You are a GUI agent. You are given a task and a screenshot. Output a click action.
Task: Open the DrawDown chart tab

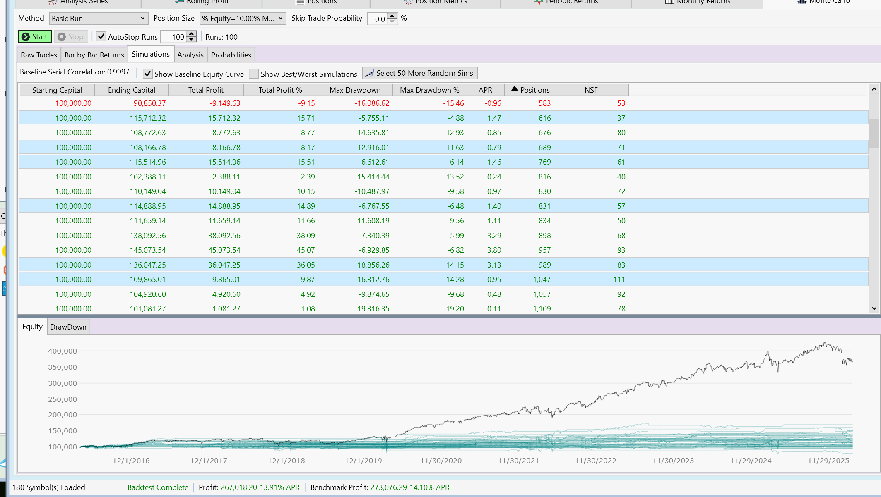(x=68, y=327)
